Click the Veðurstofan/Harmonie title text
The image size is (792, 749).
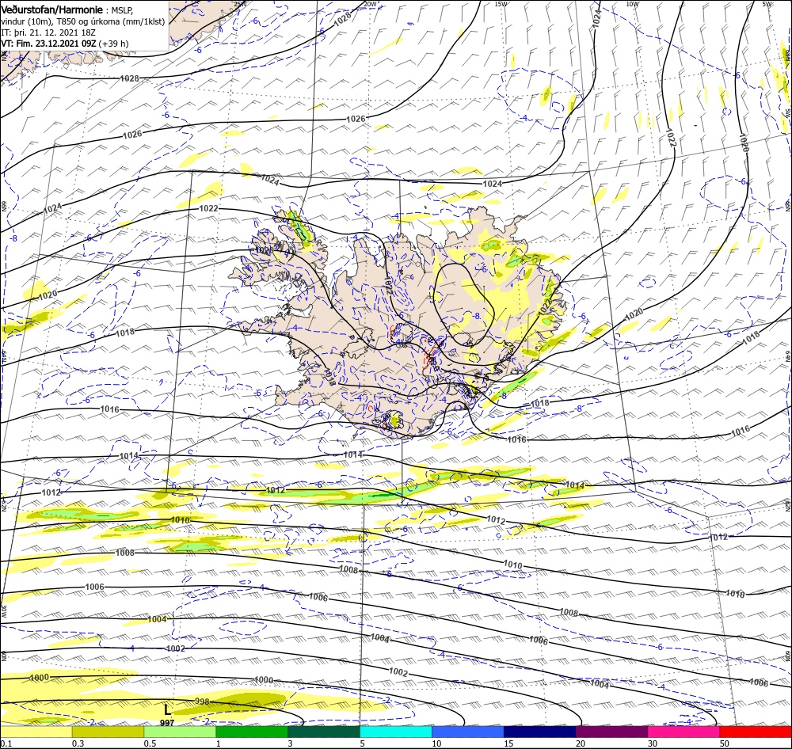point(52,10)
